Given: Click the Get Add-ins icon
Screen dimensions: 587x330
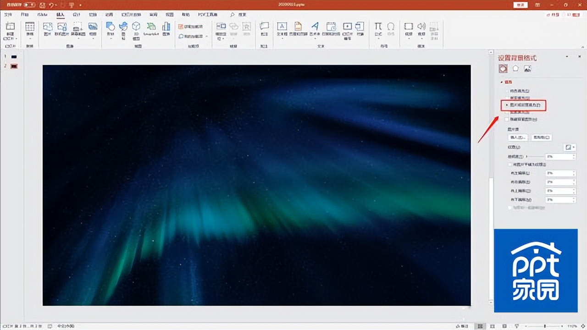Looking at the screenshot, I should pyautogui.click(x=180, y=27).
